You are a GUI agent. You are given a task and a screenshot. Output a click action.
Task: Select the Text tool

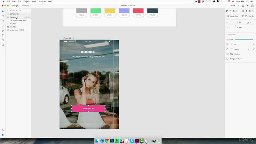pyautogui.click(x=3, y=36)
